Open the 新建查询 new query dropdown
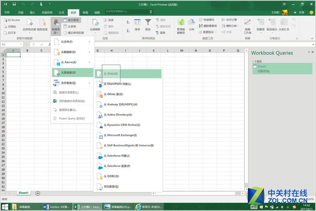The width and height of the screenshot is (316, 211). click(56, 26)
